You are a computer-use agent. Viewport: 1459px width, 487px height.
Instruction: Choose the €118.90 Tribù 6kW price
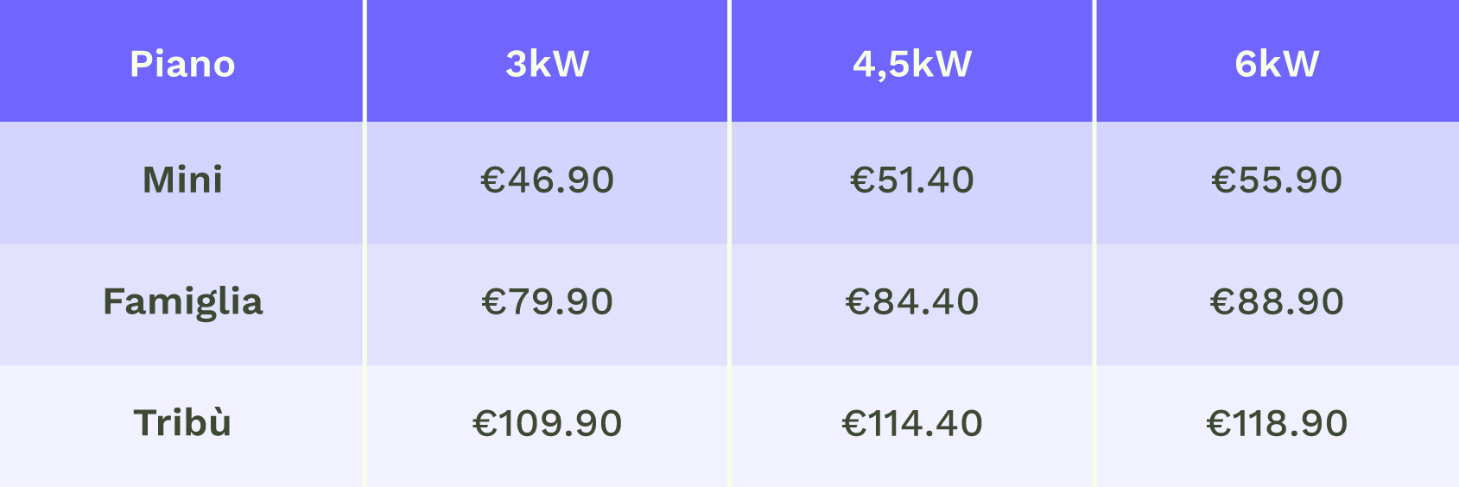[1277, 423]
